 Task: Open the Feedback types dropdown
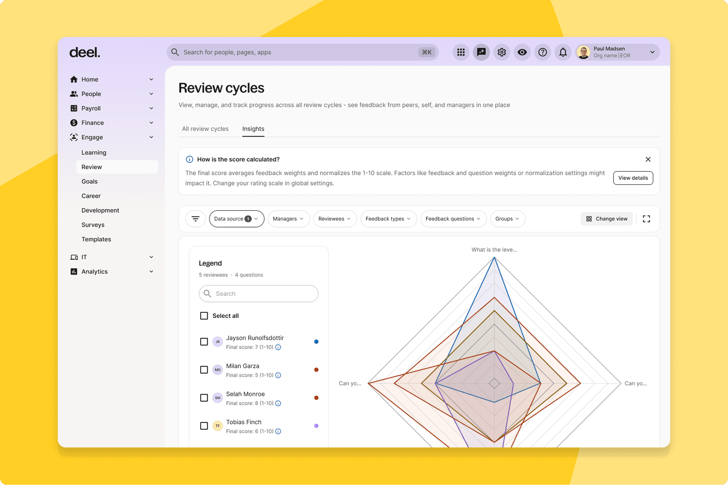(389, 219)
